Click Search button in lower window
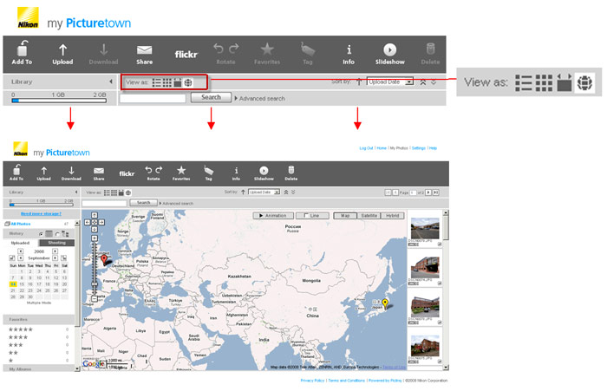 click(143, 203)
